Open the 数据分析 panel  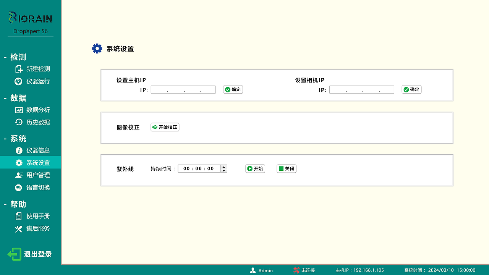point(18,110)
